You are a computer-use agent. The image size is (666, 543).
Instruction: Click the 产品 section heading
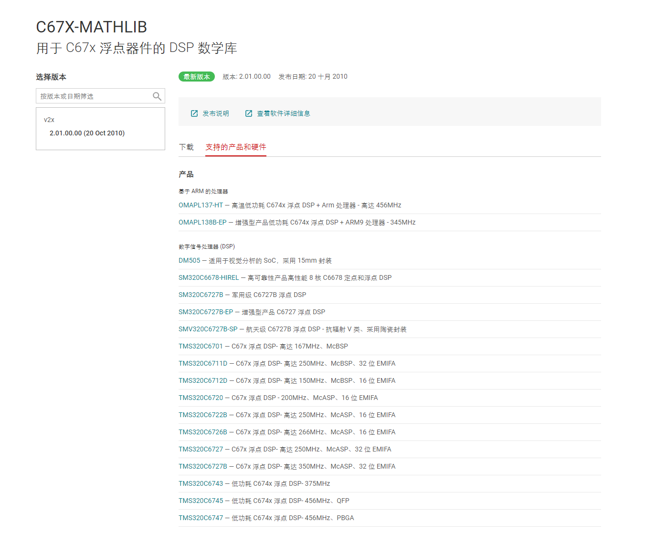186,174
